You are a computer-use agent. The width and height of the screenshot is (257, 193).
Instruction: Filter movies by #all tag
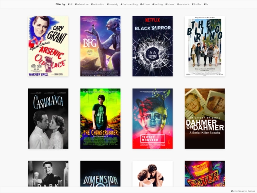click(70, 4)
